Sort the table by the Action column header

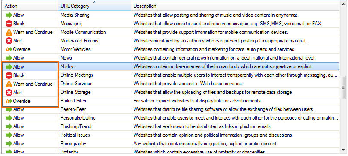pos(30,6)
